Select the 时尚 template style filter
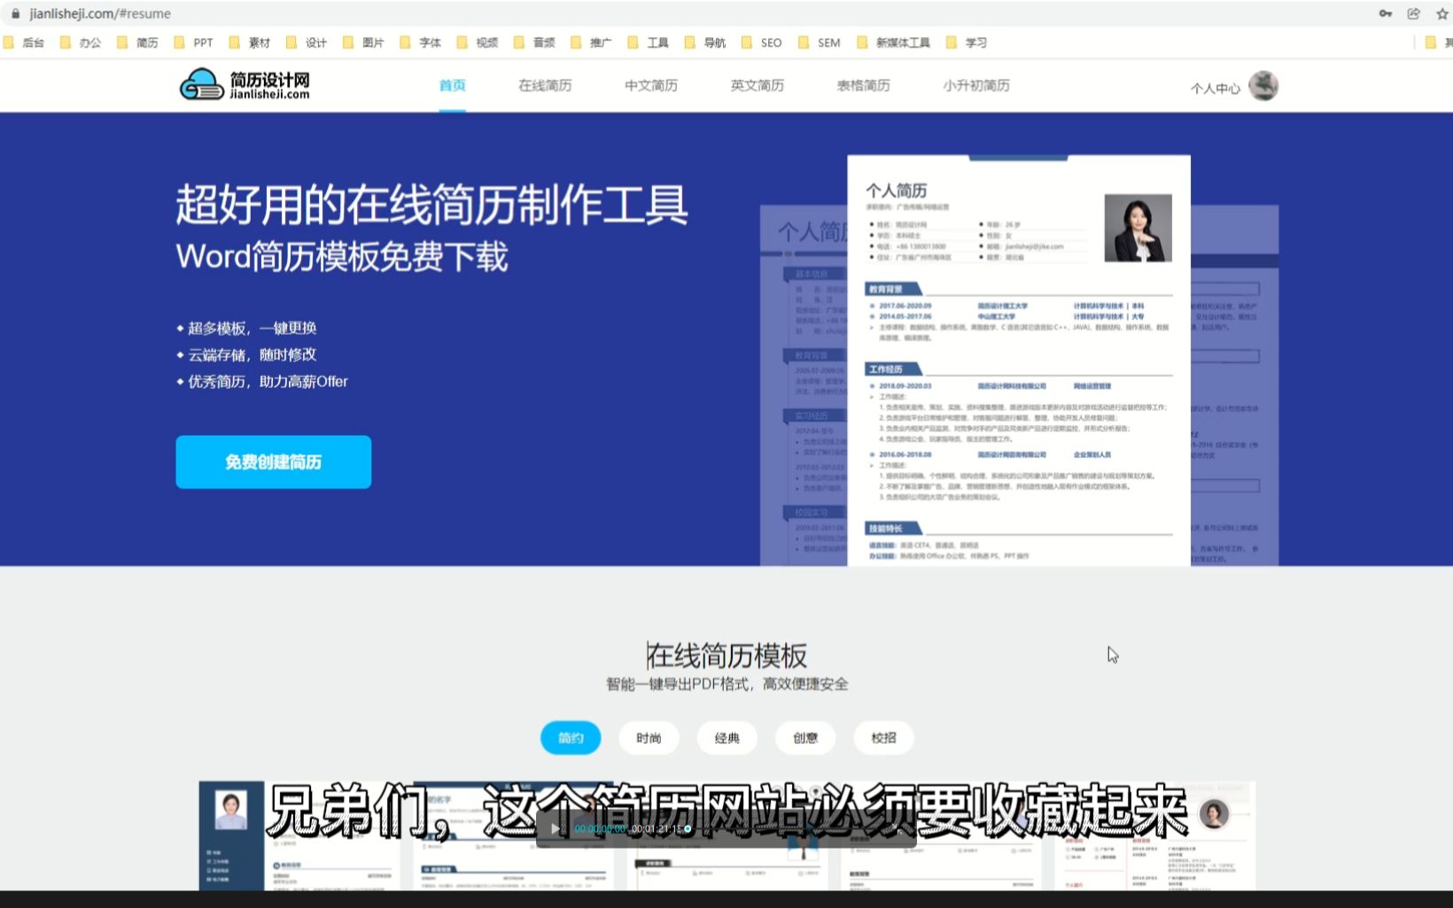This screenshot has height=908, width=1453. point(649,737)
